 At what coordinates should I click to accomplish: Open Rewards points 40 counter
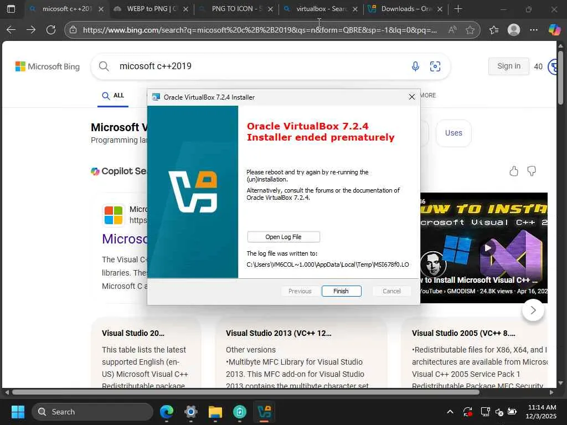coord(538,66)
